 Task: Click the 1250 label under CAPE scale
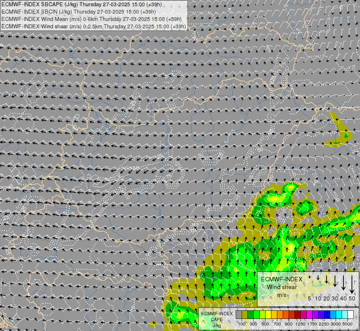pyautogui.click(x=300, y=324)
